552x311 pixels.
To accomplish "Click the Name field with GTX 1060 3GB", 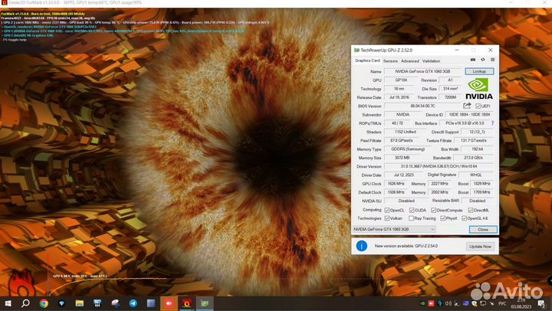I will click(x=422, y=71).
